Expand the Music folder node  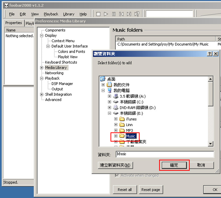pyautogui.click(x=116, y=136)
